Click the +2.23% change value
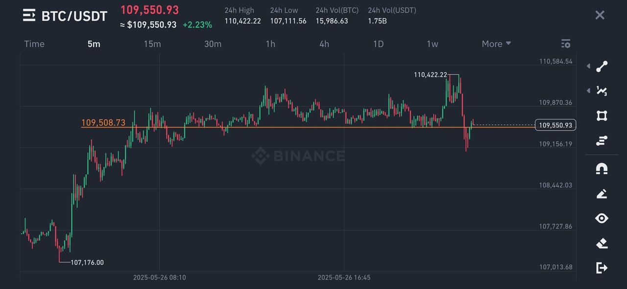627x289 pixels. click(x=197, y=24)
